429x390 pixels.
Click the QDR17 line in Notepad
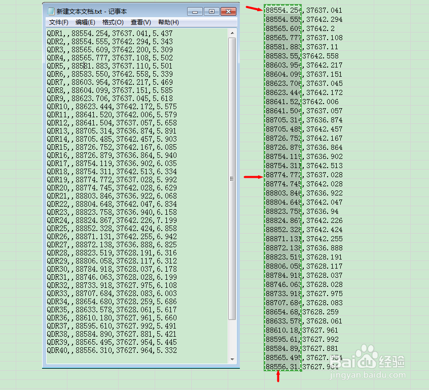[112, 164]
